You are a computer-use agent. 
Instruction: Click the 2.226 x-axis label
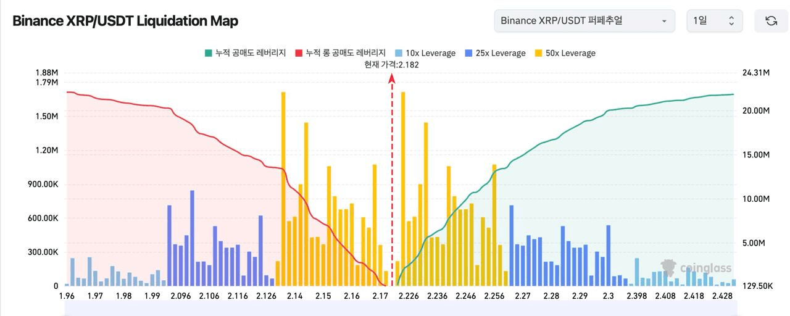coord(410,296)
